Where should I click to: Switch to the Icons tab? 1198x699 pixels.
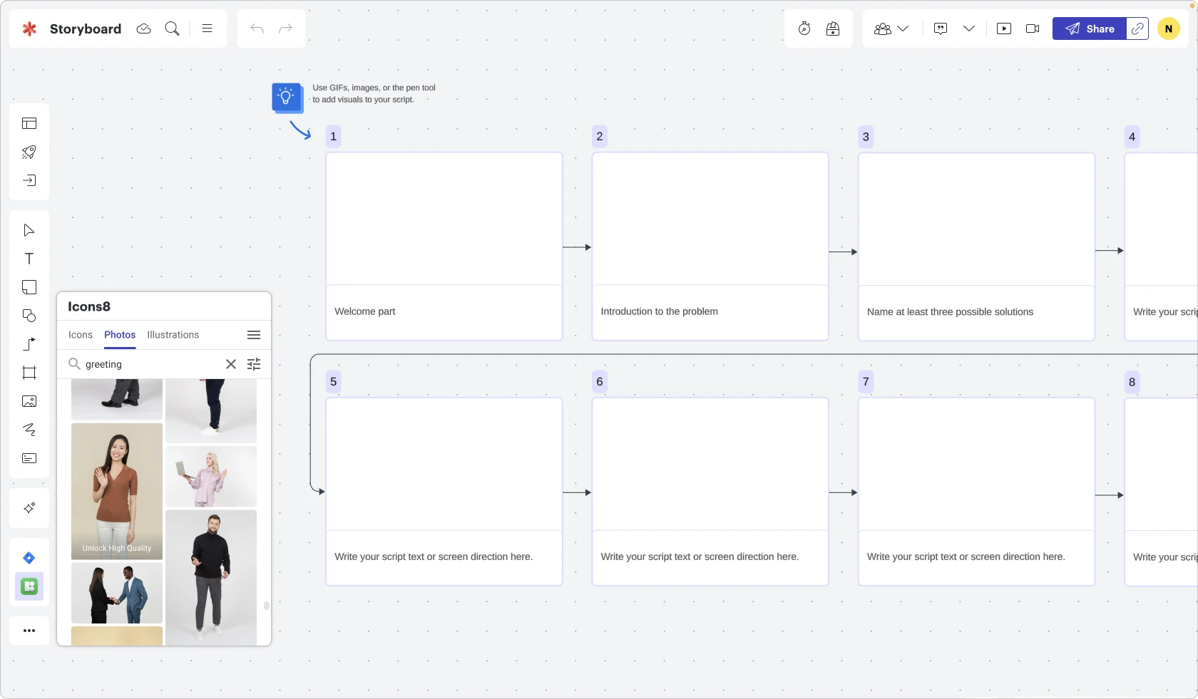[x=81, y=335]
